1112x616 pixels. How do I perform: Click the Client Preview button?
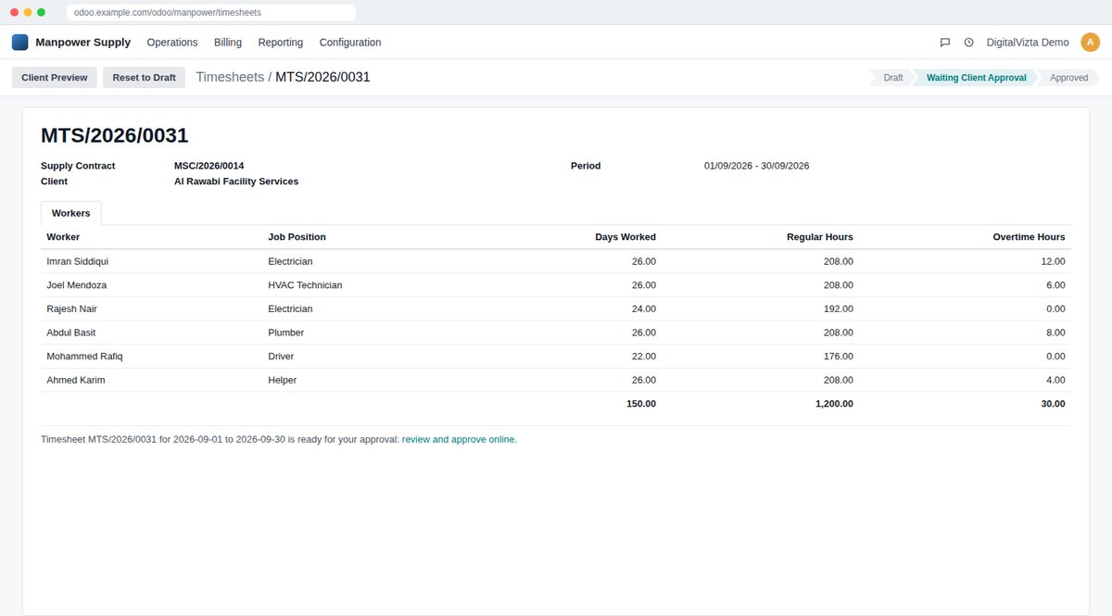55,78
